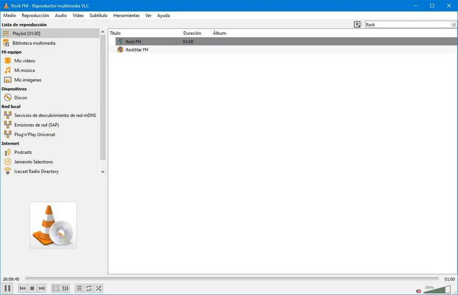Move the sidebar up with the top arrow

pos(103,32)
